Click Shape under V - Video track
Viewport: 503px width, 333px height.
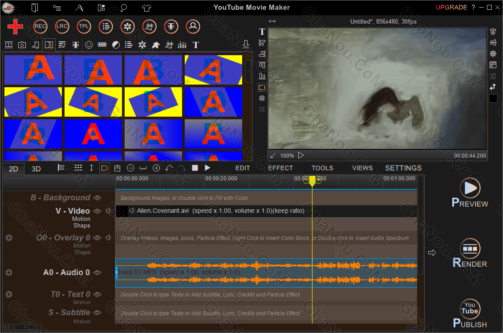point(82,226)
